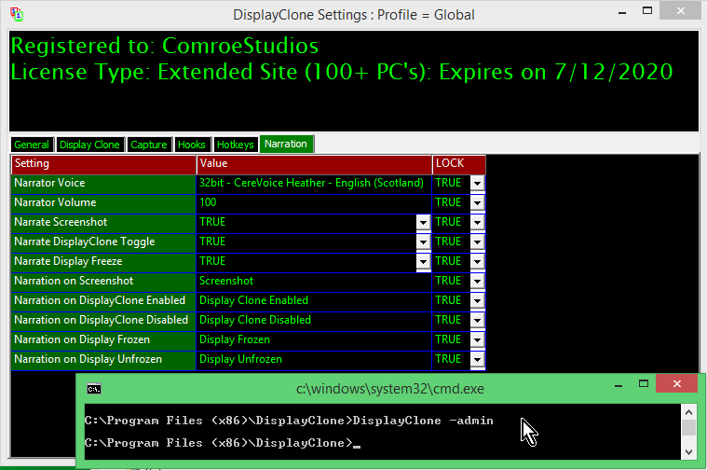707x470 pixels.
Task: Open Narrate Display Freeze value dropdown arrow
Action: 423,261
